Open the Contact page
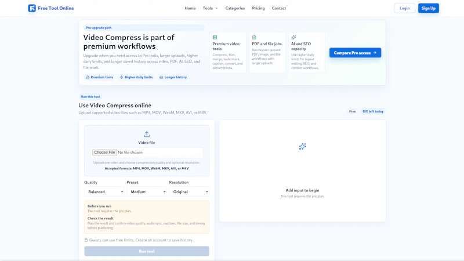This screenshot has height=261, width=464. point(279,8)
